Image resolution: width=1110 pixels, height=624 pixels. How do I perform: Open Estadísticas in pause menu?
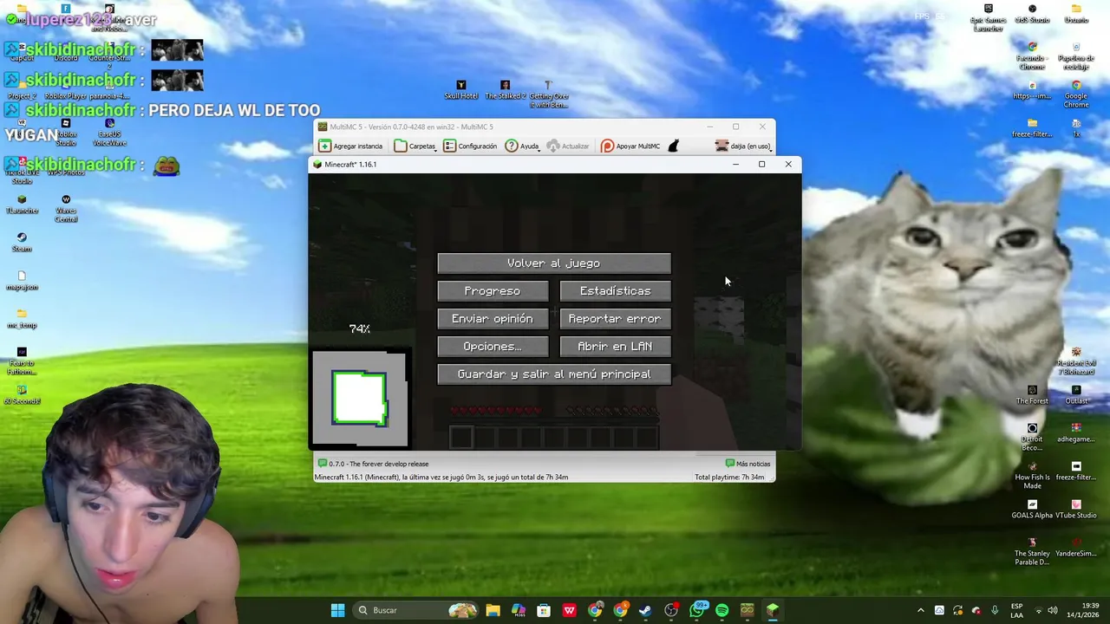coord(615,290)
